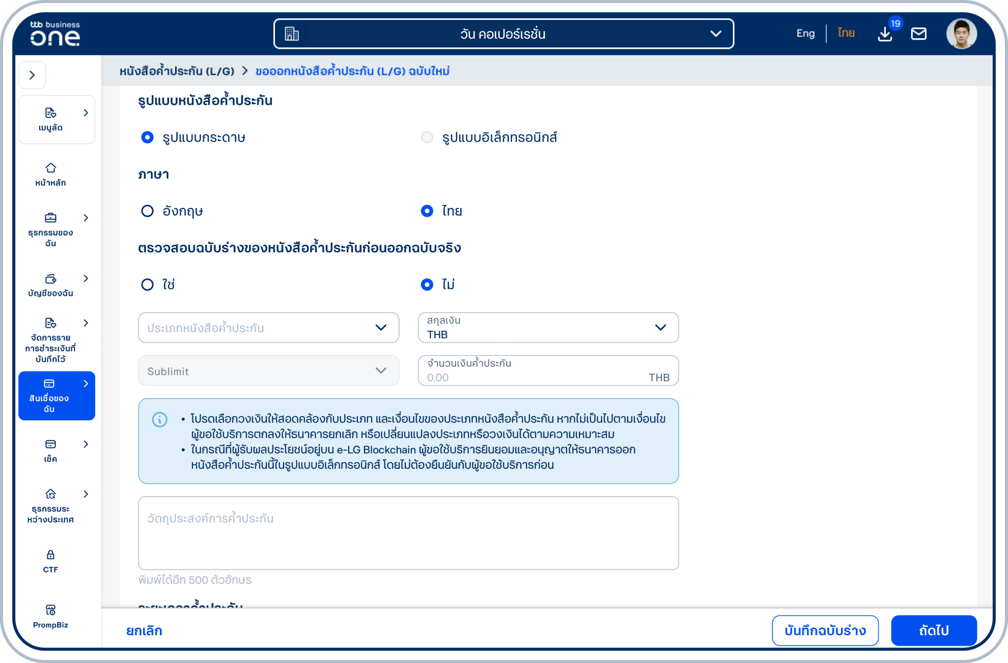Open the ประเภทหนังสือค้ำประกัน dropdown
Image resolution: width=1008 pixels, height=663 pixels.
point(268,327)
